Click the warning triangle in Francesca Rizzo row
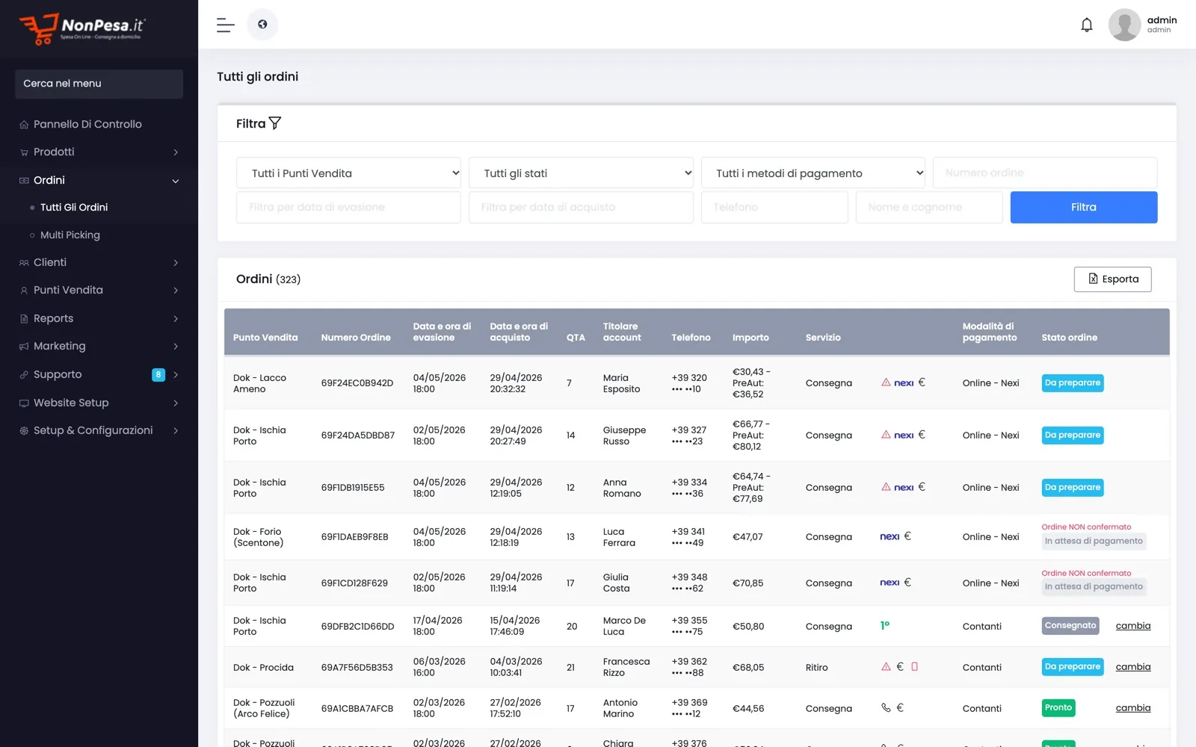This screenshot has height=747, width=1196. 886,666
